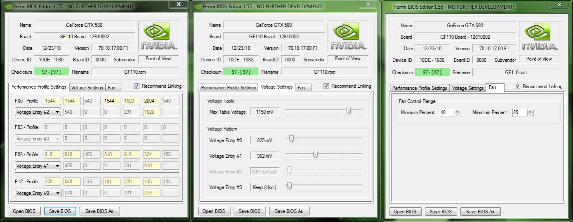573x222 pixels.
Task: Open the P03 Voltage Entry #0 dropdown
Action: (x=38, y=139)
